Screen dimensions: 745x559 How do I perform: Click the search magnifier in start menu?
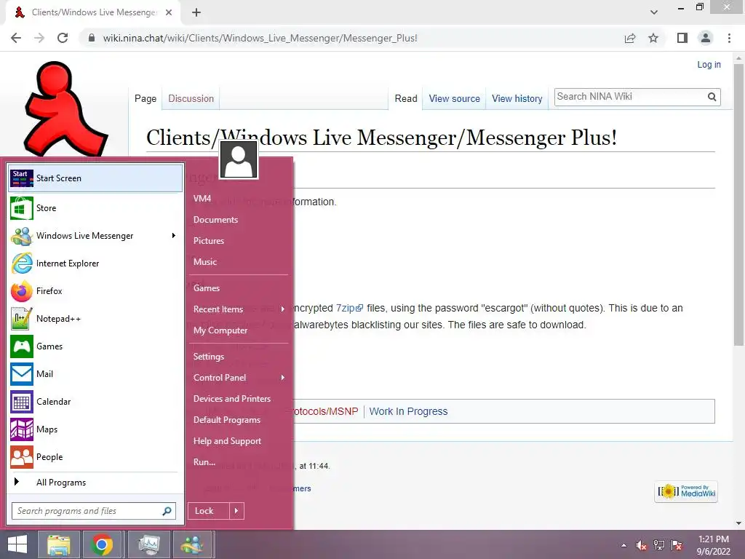tap(167, 511)
